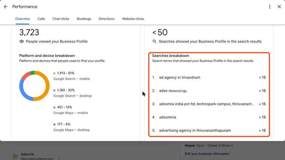Click the blue Google Search desktop legend dot
The width and height of the screenshot is (285, 160).
(x=54, y=90)
